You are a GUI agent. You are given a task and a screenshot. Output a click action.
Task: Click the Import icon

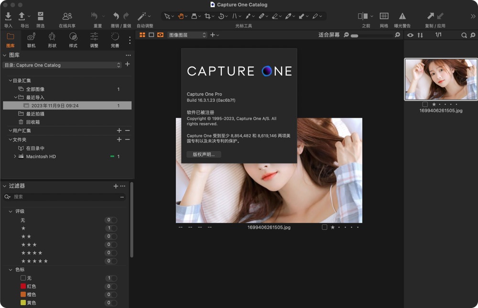(8, 16)
